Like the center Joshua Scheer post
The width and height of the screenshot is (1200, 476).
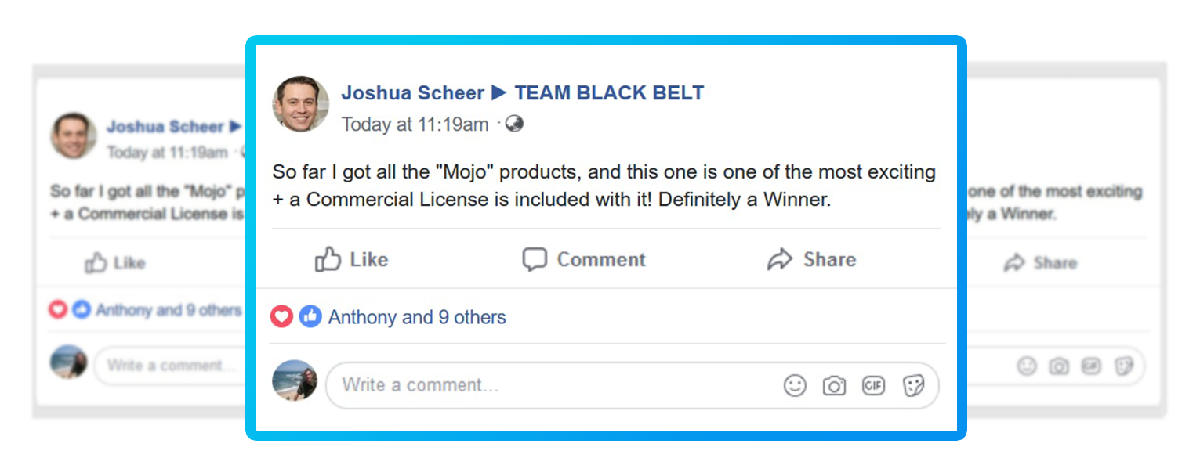point(351,260)
